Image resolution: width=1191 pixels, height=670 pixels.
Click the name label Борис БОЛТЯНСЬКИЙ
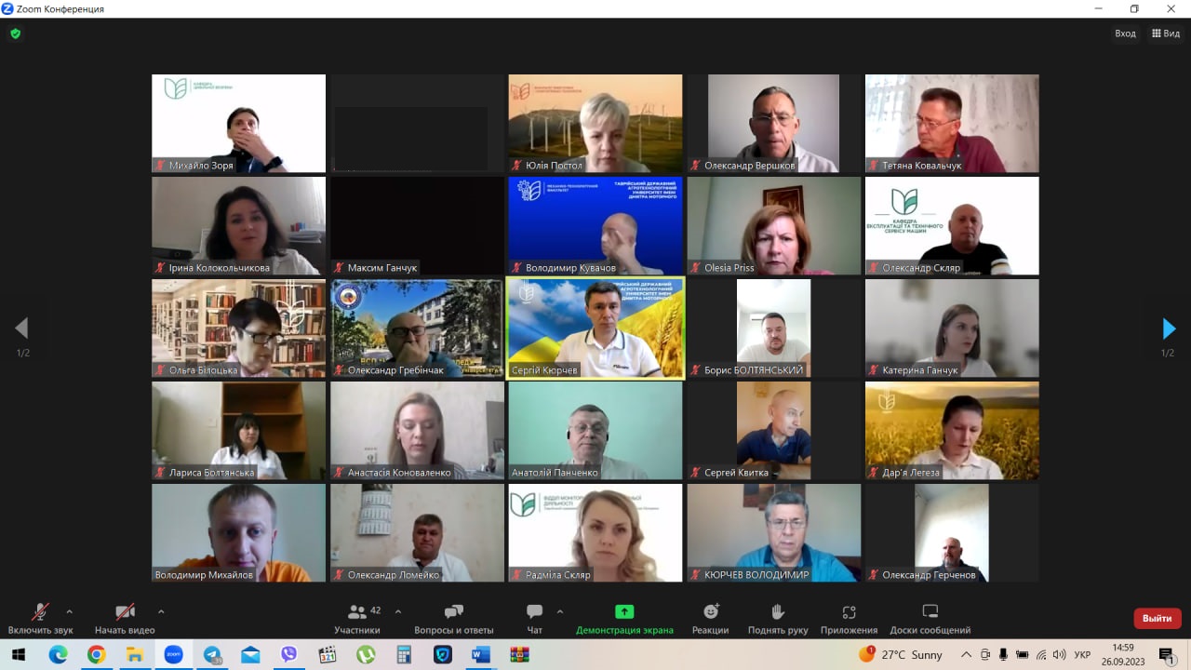(x=754, y=370)
